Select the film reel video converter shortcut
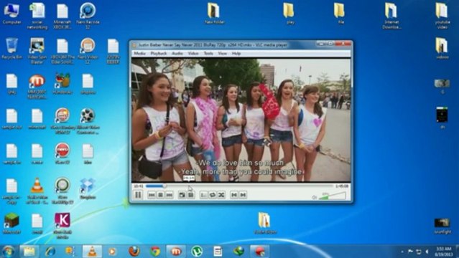The height and width of the screenshot is (258, 459). tap(88, 120)
